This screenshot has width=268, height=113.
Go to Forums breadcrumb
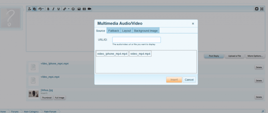[15, 112]
